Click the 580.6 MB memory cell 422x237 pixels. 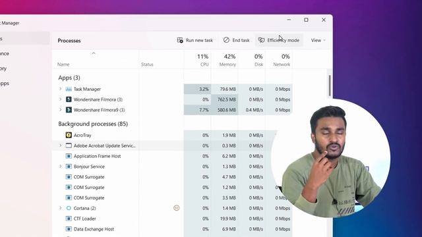click(x=224, y=110)
